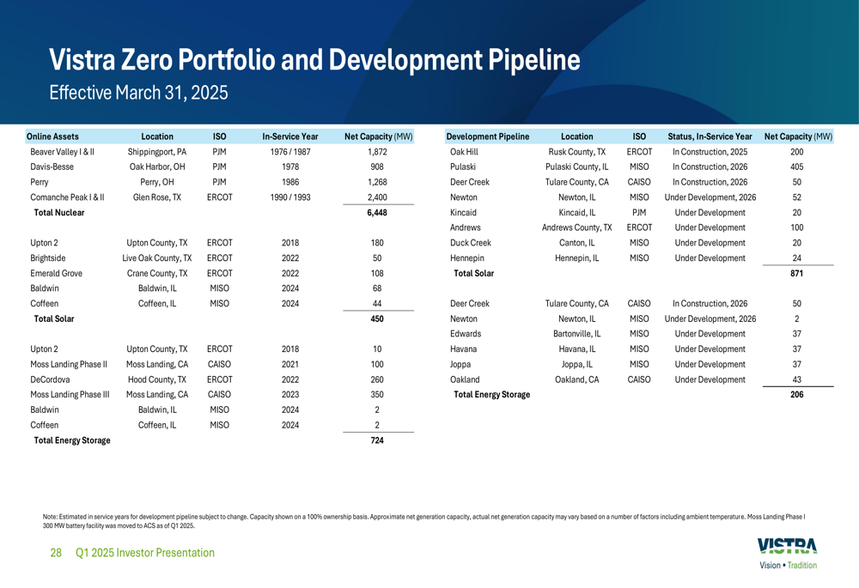Select the '871' pipeline solar total
Screen dimensions: 859x588
796,273
